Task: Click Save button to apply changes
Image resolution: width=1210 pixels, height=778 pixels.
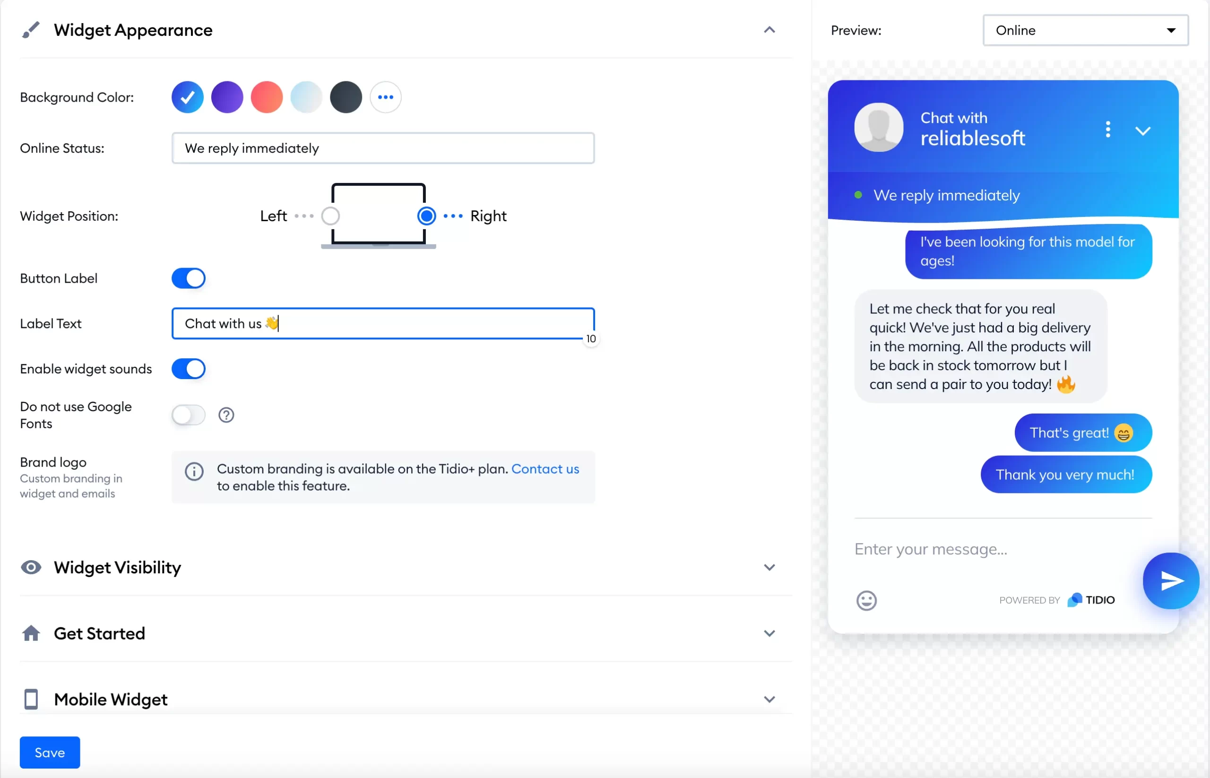Action: [x=49, y=752]
